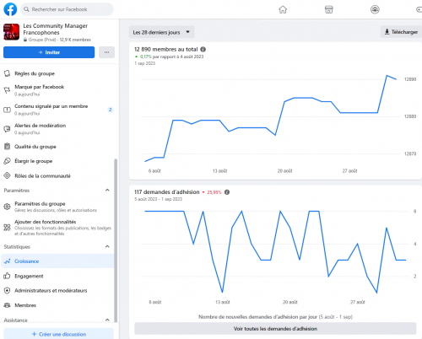Image resolution: width=422 pixels, height=339 pixels.
Task: Open the Marketplace store icon
Action: (329, 9)
